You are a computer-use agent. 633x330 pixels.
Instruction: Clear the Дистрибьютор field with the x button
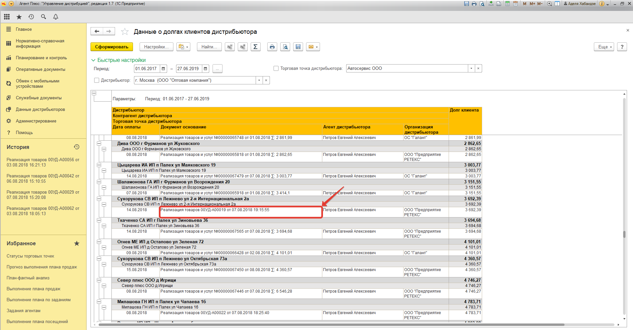click(x=266, y=80)
